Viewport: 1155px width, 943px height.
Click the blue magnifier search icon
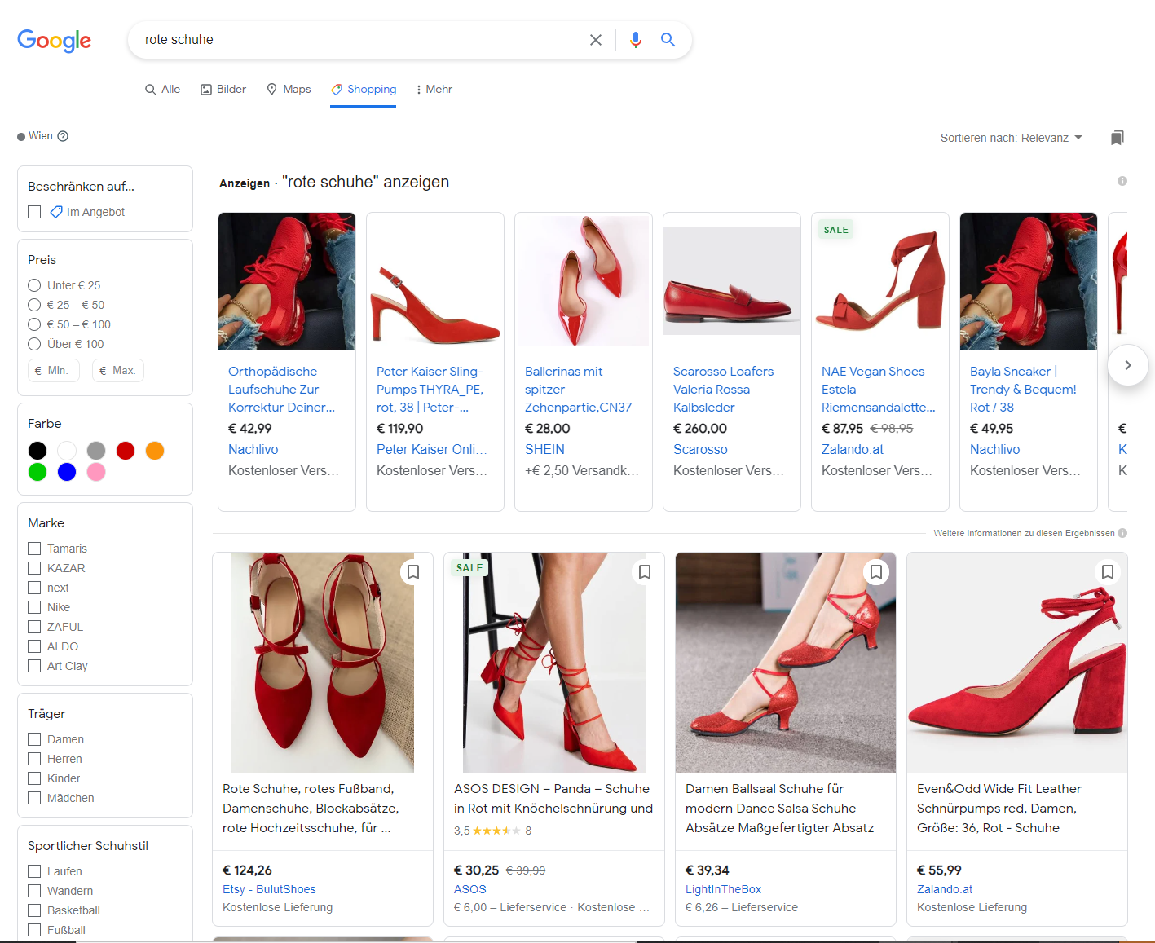tap(668, 40)
